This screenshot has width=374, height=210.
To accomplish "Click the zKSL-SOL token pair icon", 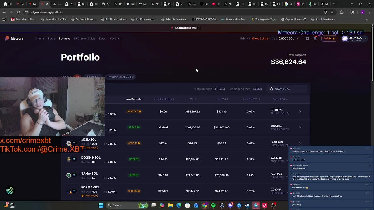I will (71, 143).
